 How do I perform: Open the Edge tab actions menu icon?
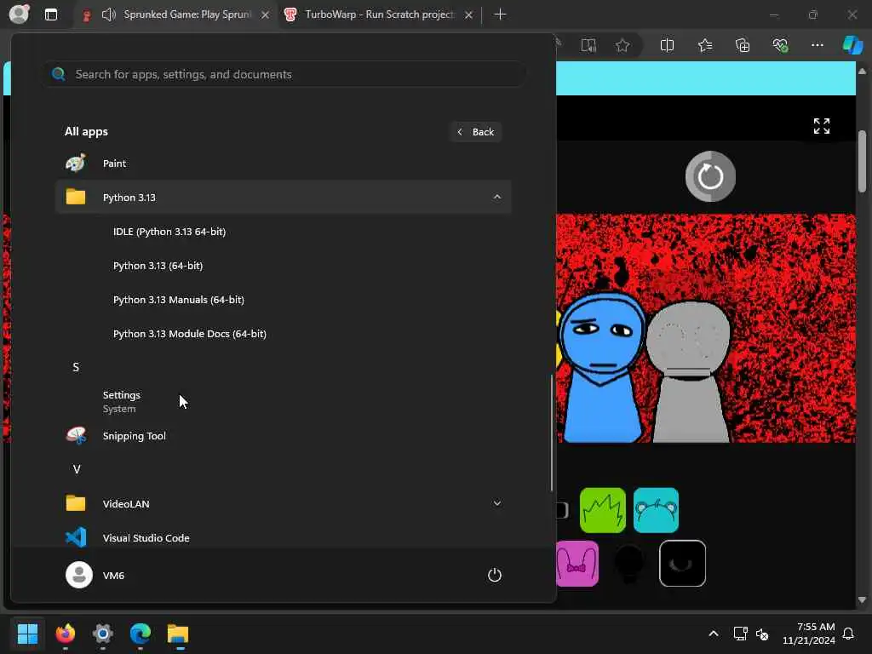pos(50,14)
